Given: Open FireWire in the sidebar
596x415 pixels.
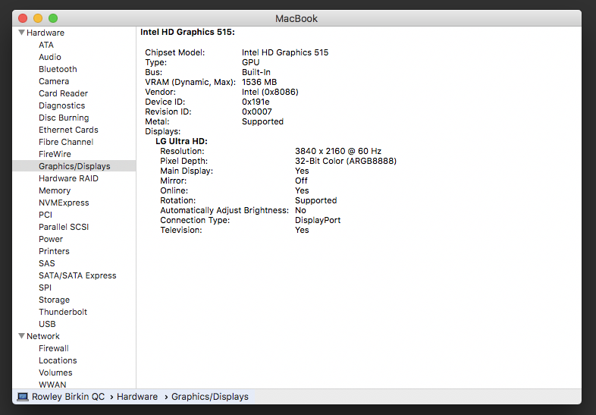Looking at the screenshot, I should (x=55, y=154).
